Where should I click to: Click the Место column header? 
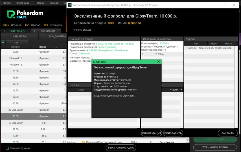tap(228, 44)
